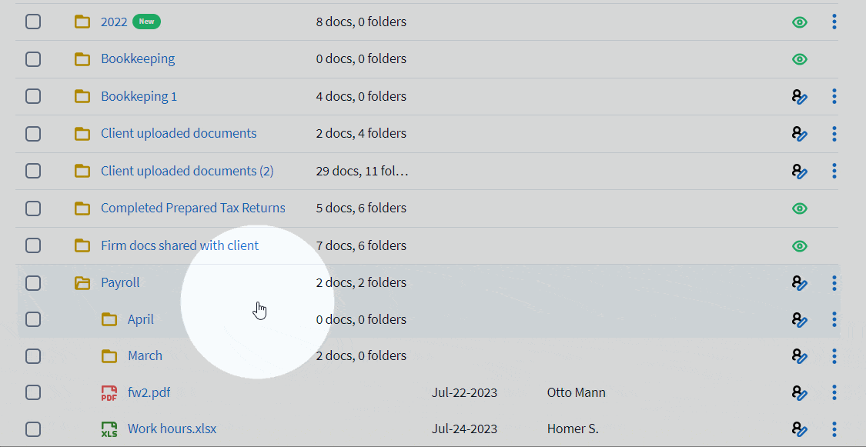Select the checkbox for the Payroll folder
This screenshot has width=866, height=447.
[33, 283]
